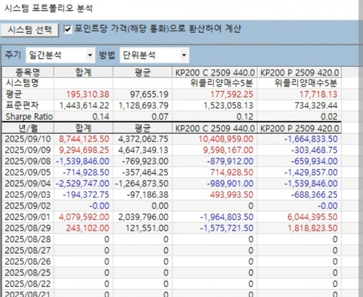Click the 표준편차 total 1,443,614.22

[84, 106]
